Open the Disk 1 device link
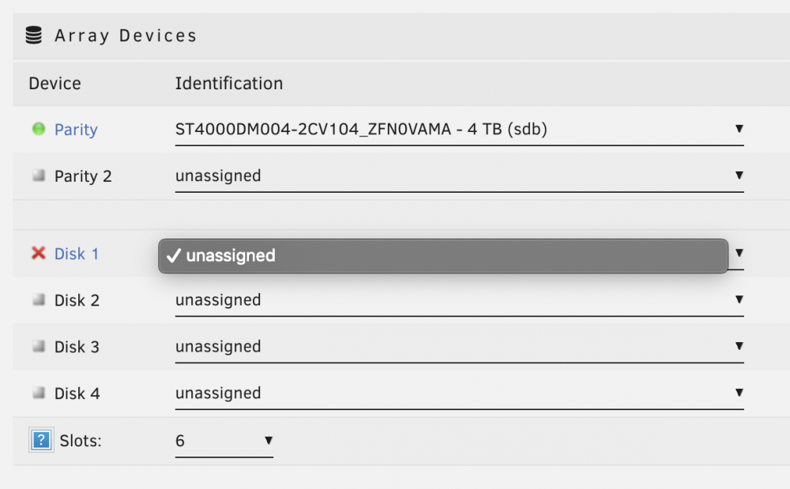 pyautogui.click(x=77, y=254)
